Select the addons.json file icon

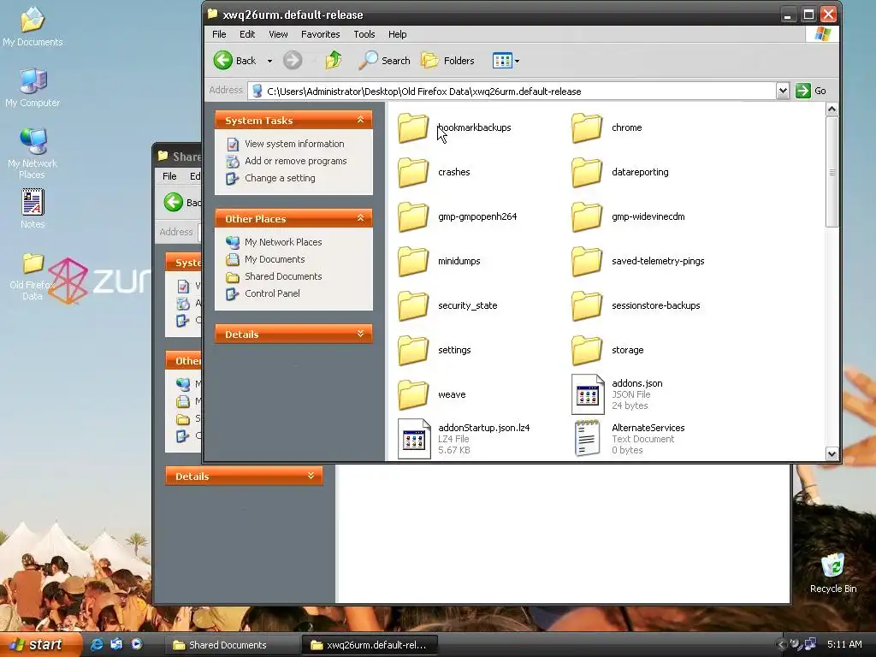tap(588, 394)
